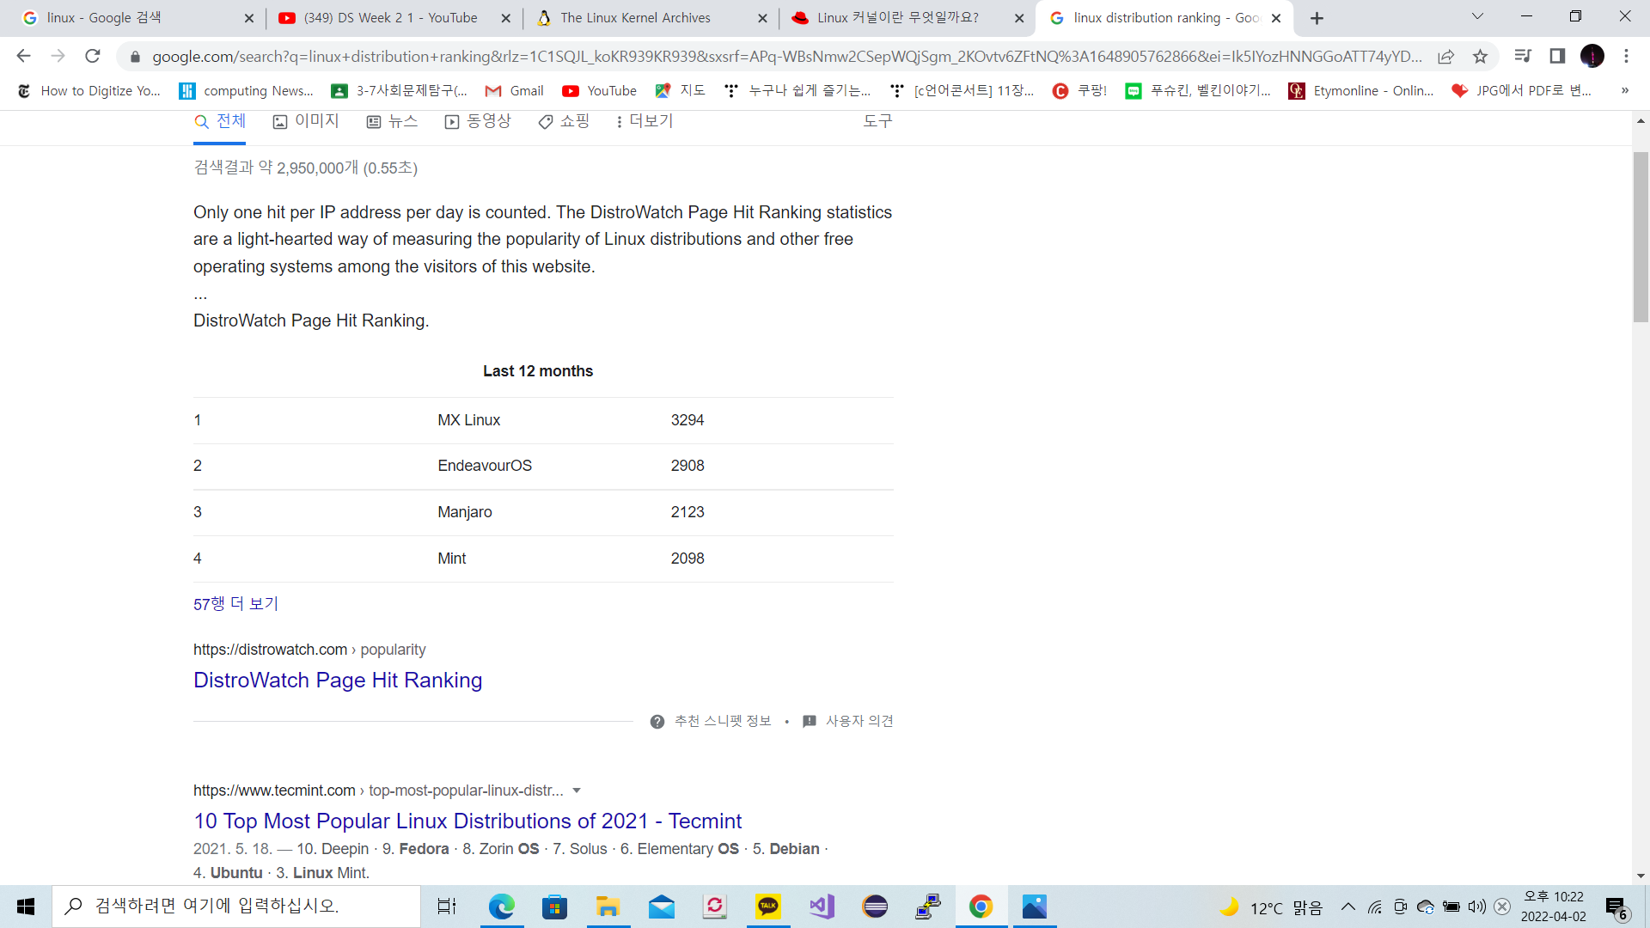Open '10 Top Most Popular Linux Distributions' result
The height and width of the screenshot is (928, 1650).
coord(467,821)
